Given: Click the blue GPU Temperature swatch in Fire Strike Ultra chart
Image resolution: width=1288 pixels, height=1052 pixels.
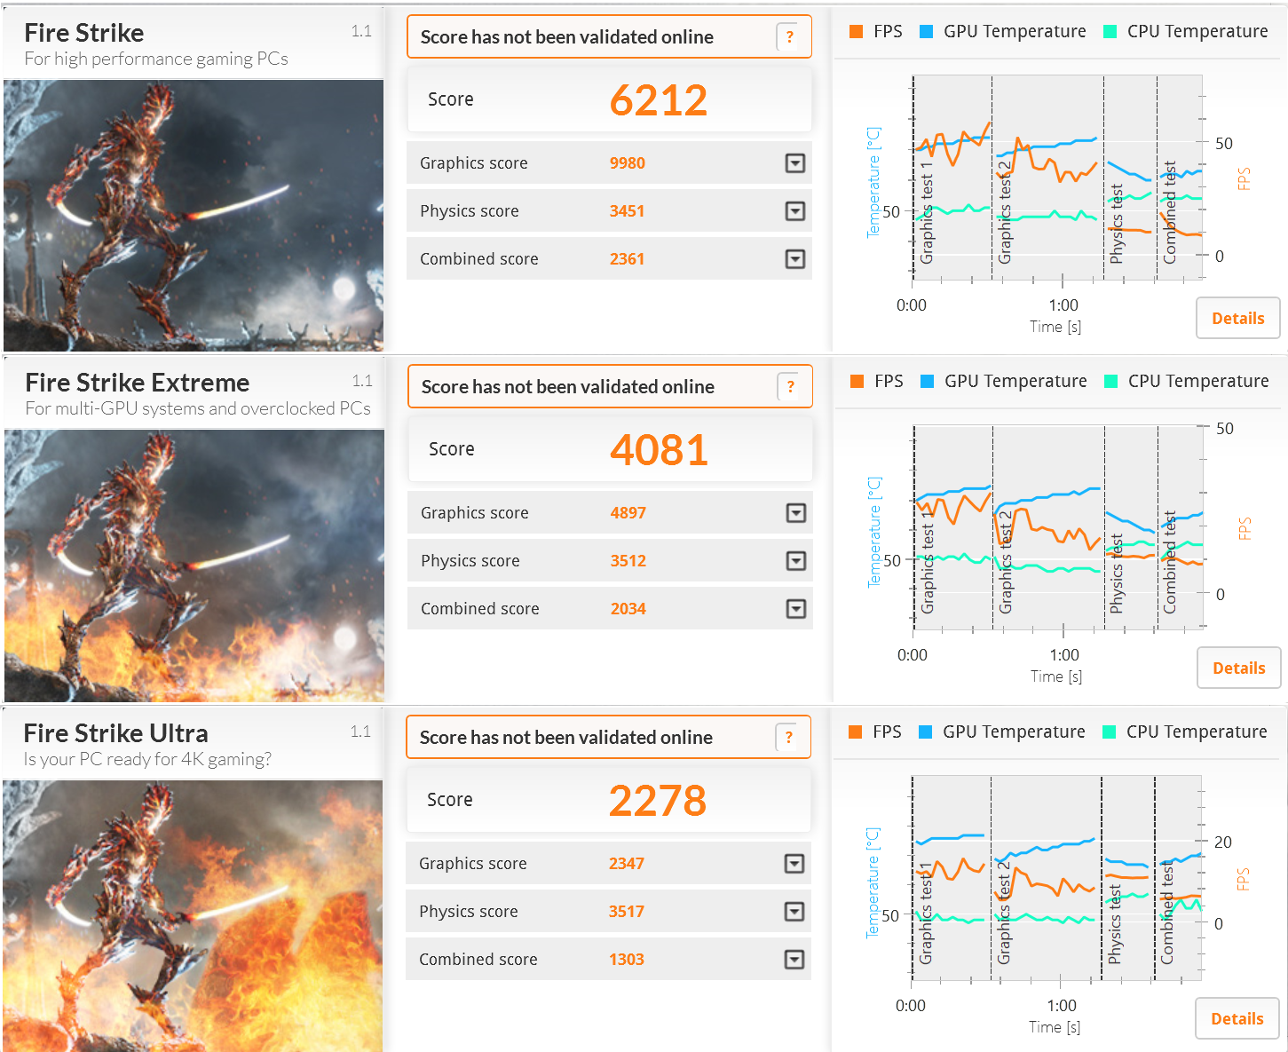Looking at the screenshot, I should (x=926, y=732).
